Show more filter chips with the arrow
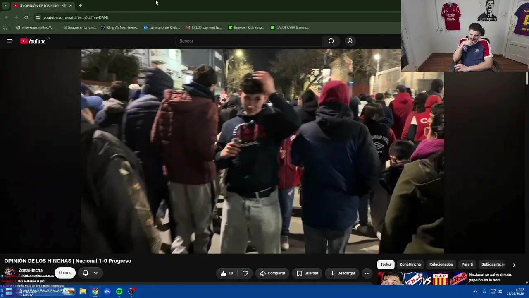This screenshot has height=298, width=529. [514, 265]
